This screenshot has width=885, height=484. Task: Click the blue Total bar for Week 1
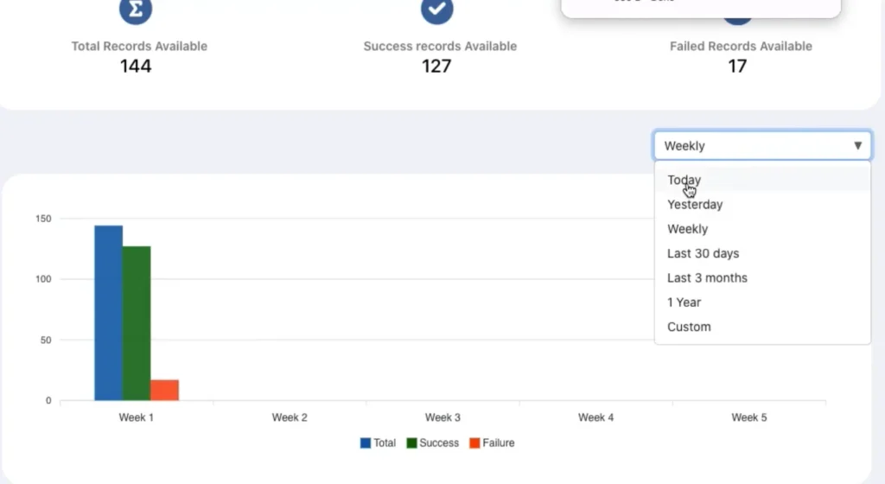click(x=108, y=313)
